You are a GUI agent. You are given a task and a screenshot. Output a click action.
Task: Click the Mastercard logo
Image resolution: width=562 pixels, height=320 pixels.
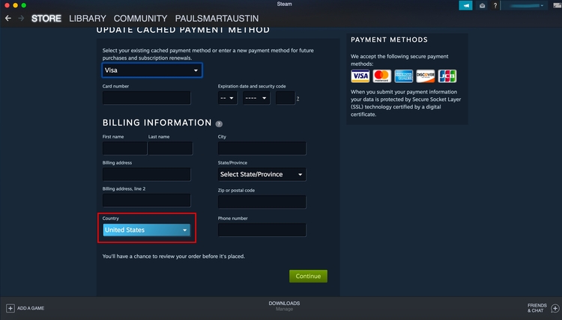coord(381,76)
